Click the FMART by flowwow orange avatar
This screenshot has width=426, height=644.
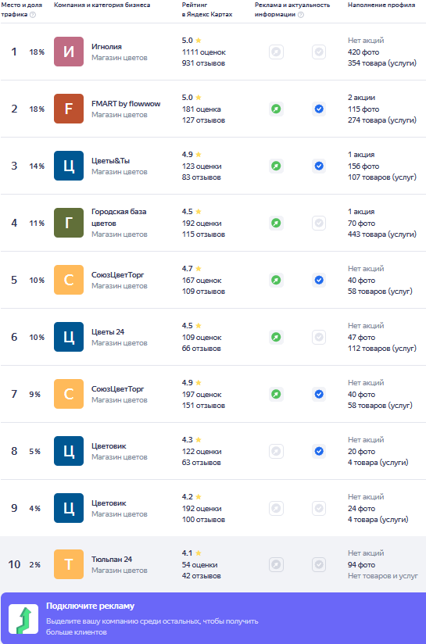tap(69, 109)
